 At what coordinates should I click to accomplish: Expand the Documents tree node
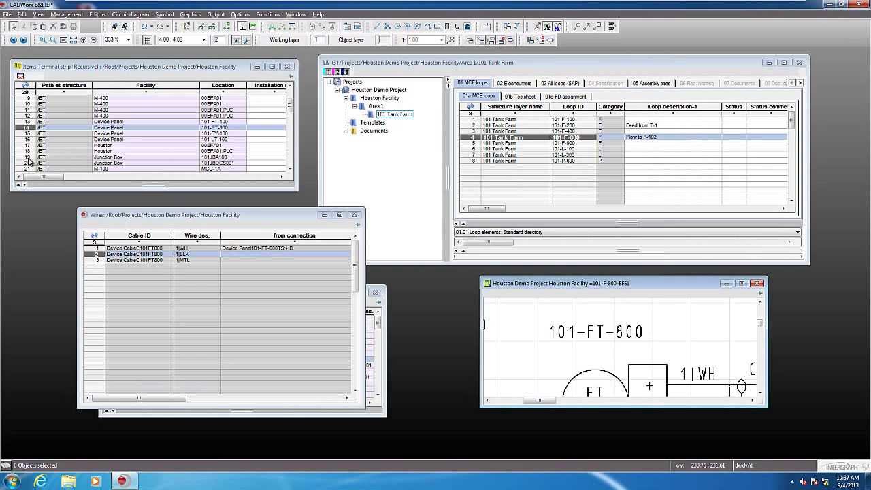346,131
